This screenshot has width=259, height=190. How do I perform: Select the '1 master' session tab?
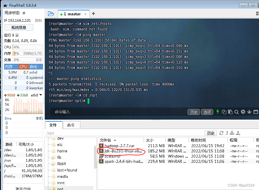(x=74, y=14)
